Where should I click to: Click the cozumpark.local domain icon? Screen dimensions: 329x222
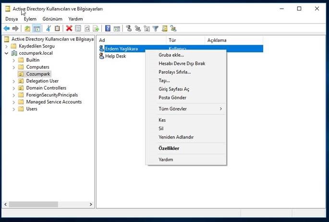tap(14, 53)
